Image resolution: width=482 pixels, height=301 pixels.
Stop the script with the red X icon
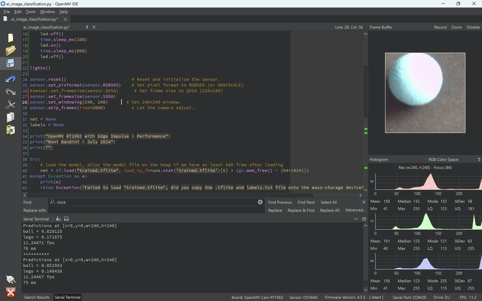(11, 292)
